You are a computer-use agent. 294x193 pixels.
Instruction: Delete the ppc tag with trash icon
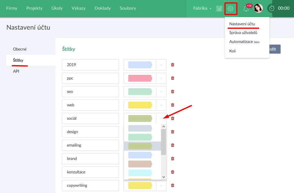[173, 78]
